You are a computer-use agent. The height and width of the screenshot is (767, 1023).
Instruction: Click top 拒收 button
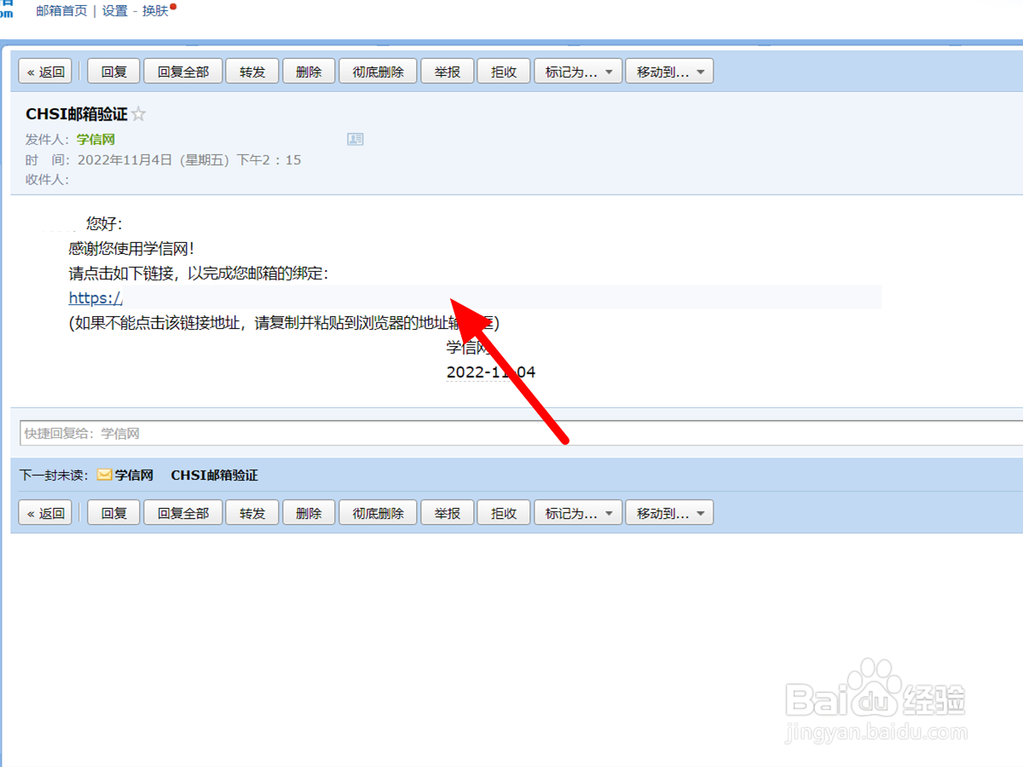504,72
